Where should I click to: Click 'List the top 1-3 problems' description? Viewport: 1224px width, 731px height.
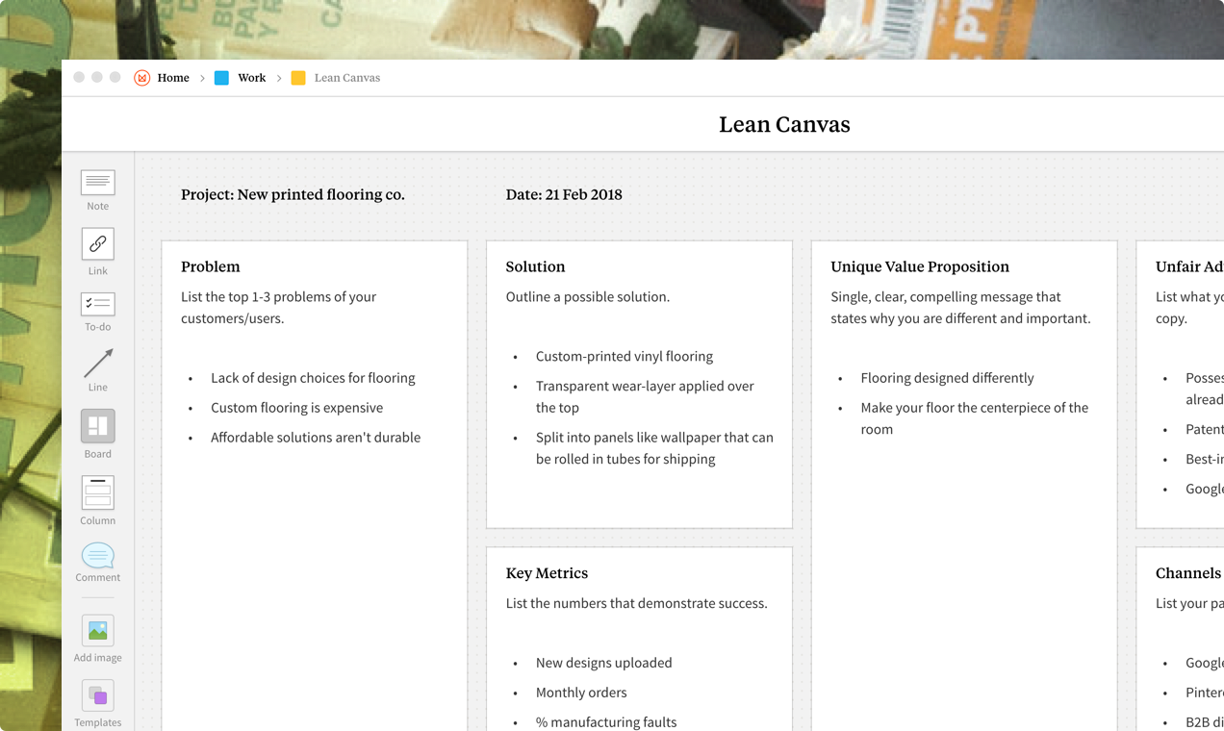pos(279,308)
